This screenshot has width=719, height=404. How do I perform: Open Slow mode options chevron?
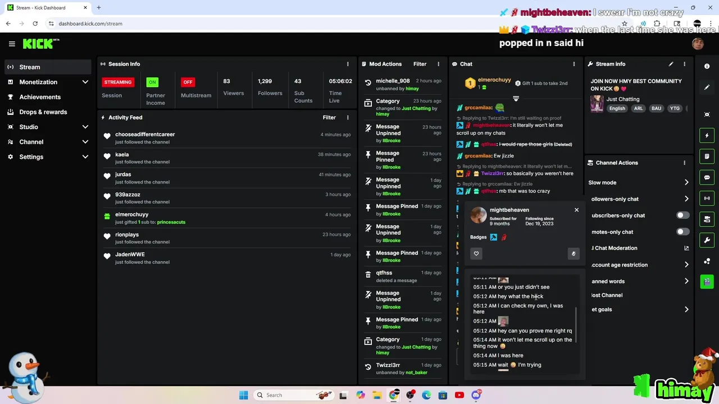(x=686, y=182)
